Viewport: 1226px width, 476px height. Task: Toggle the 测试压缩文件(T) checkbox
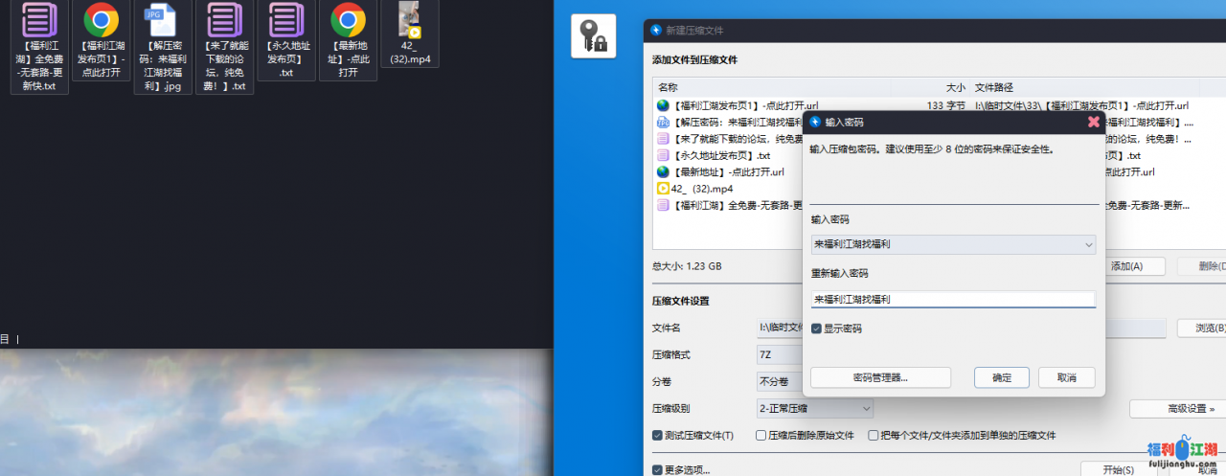[x=657, y=435]
